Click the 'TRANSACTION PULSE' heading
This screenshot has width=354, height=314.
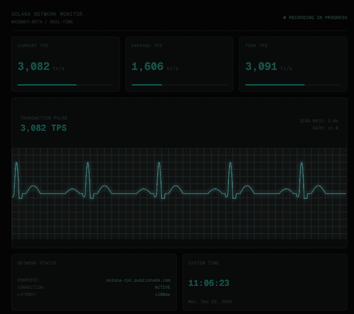pos(44,118)
